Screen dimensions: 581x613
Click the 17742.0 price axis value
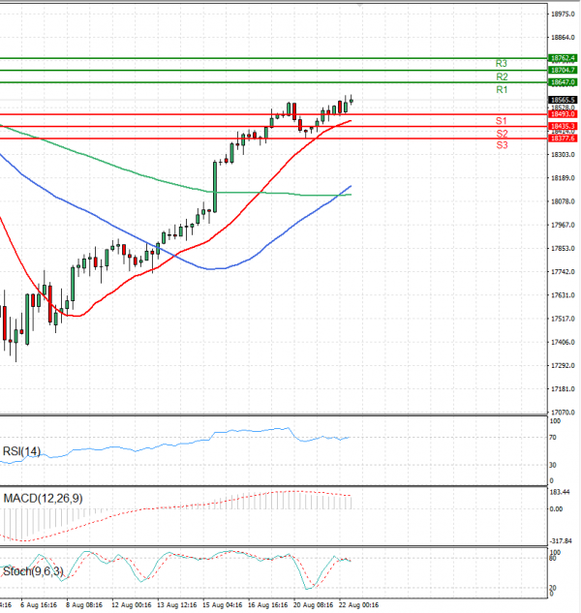563,272
